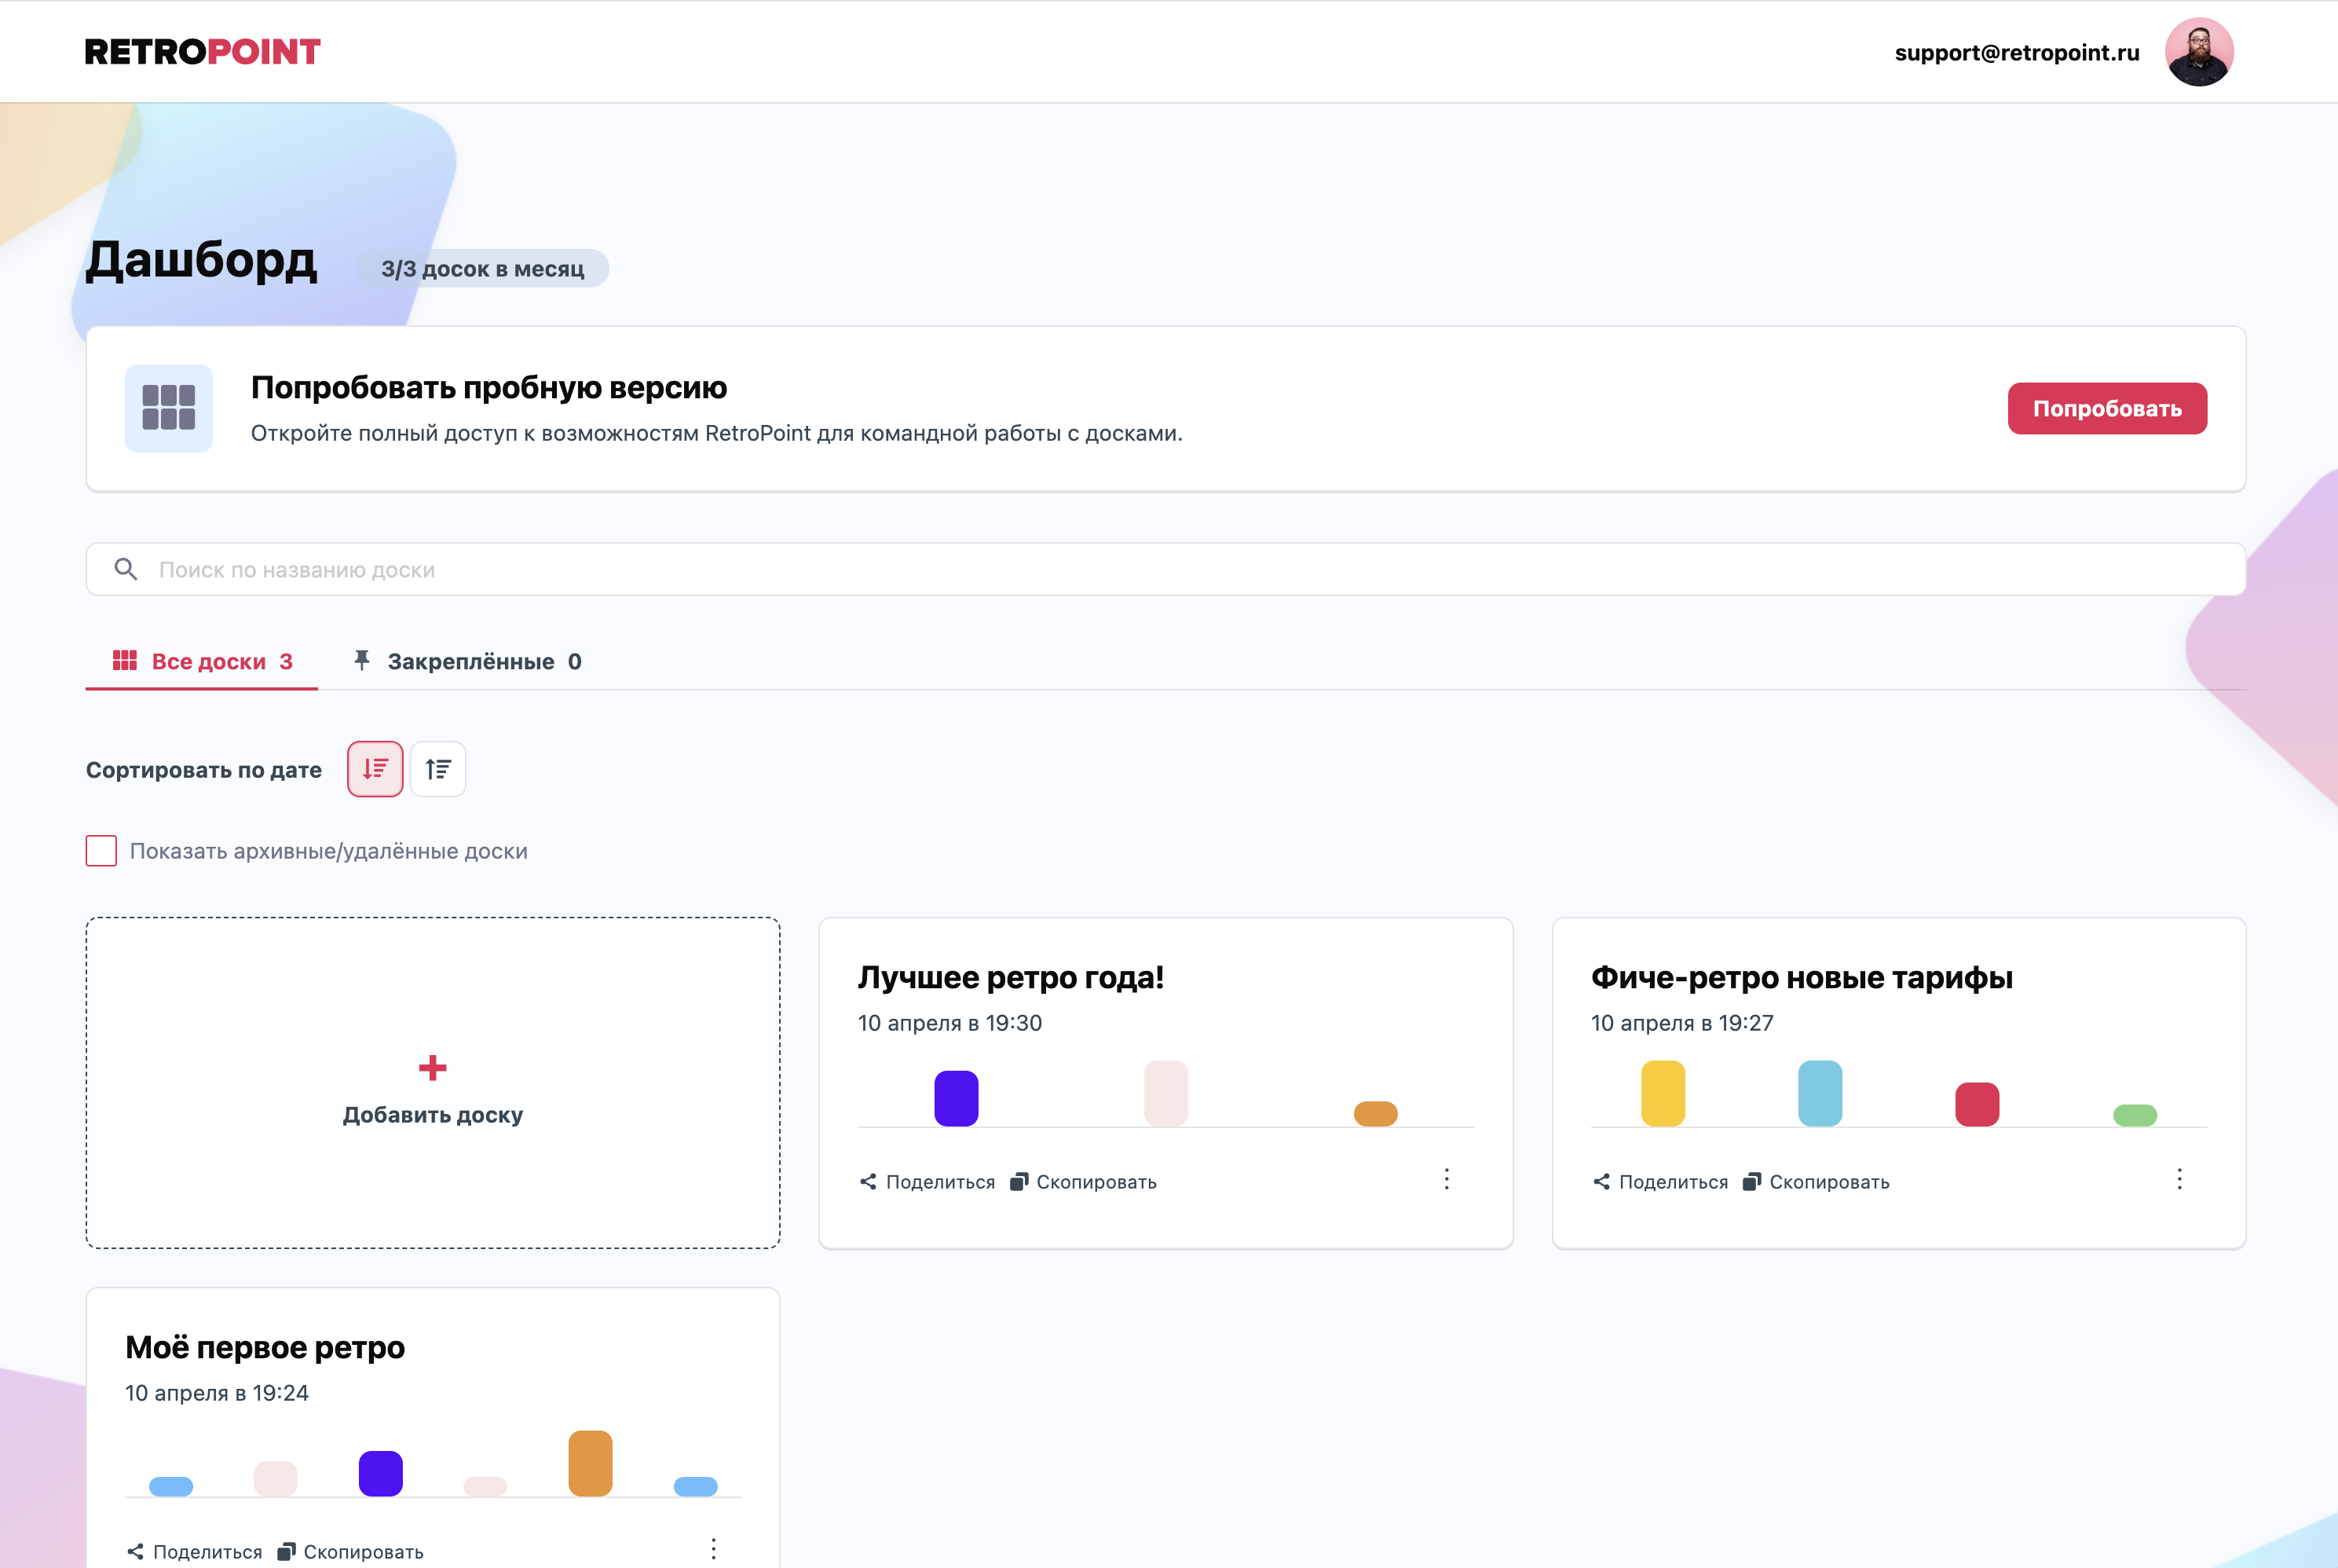Open the kebab menu on «Моё первое ретро»
The image size is (2338, 1568).
pos(714,1550)
